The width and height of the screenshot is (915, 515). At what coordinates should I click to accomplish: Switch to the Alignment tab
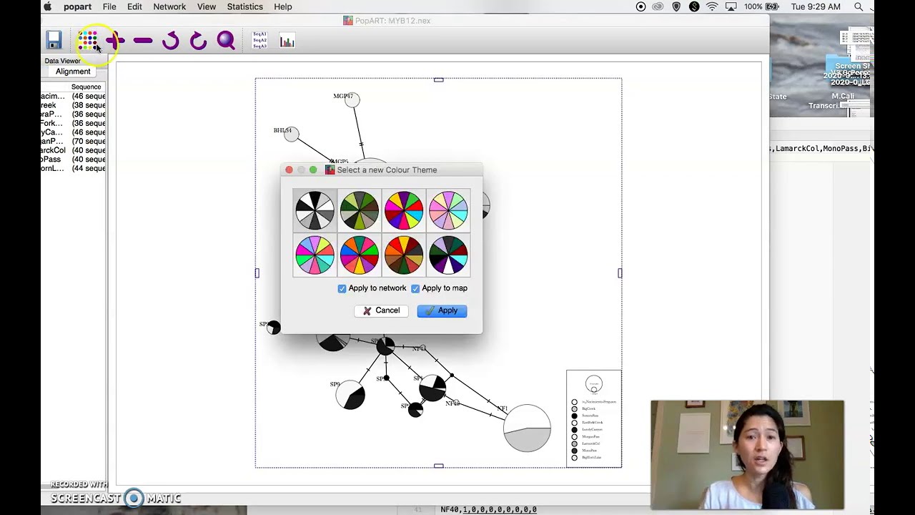coord(73,72)
